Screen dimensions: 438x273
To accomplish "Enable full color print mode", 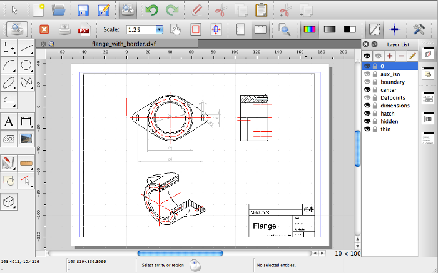I will tap(308, 29).
